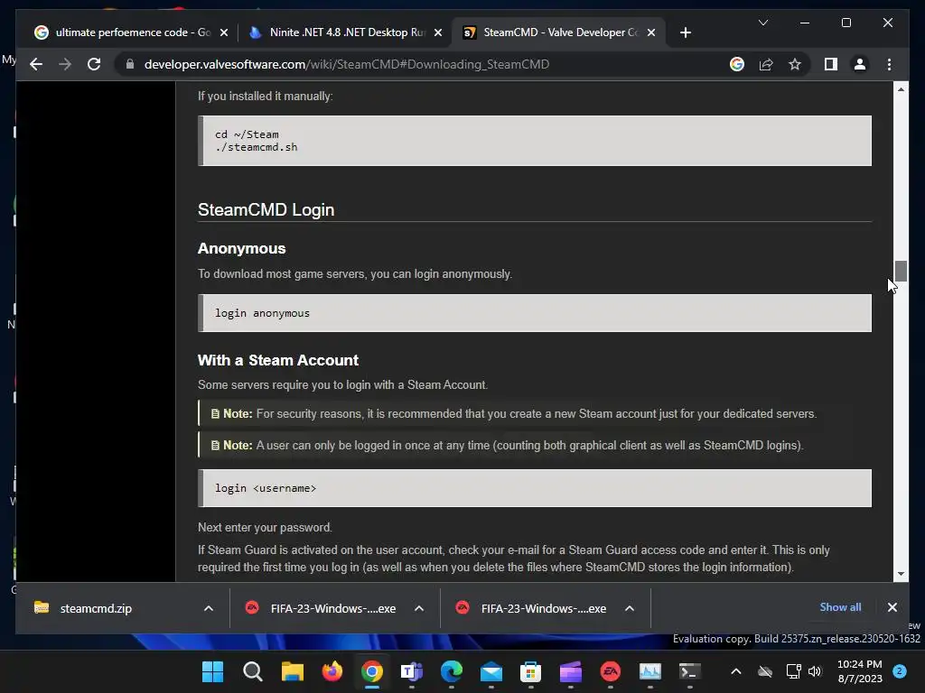Click the SteamCMD Login heading
Screen dimensions: 925x693
point(266,209)
